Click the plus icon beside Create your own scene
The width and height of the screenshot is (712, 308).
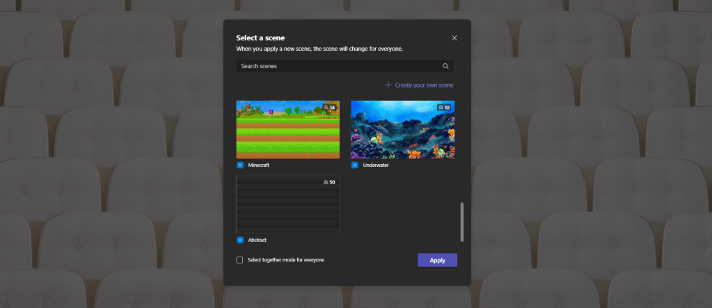[388, 85]
